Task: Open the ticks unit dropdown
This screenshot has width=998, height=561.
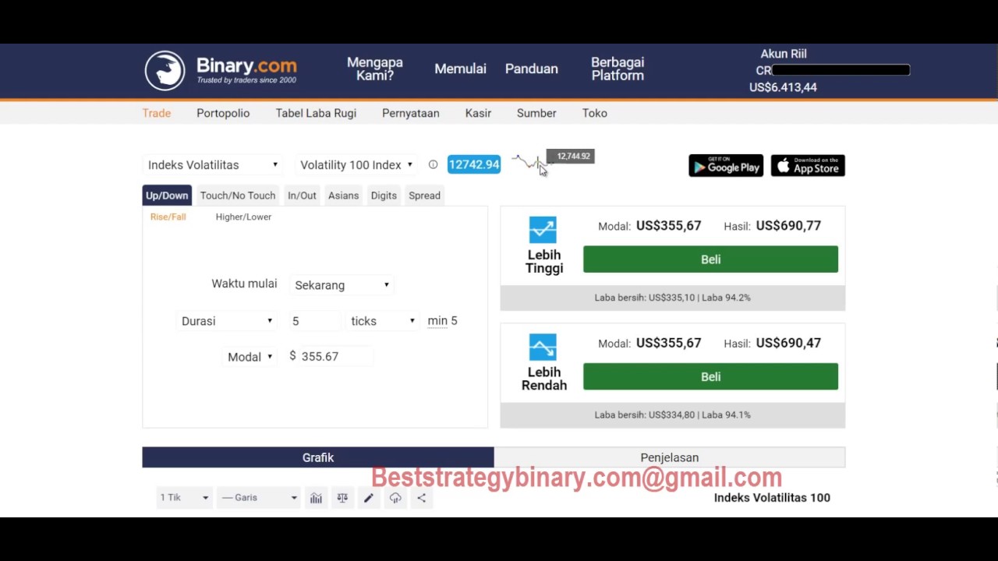Action: click(382, 321)
